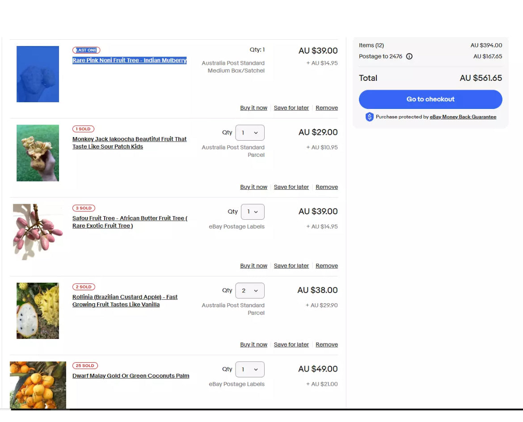The image size is (523, 422).
Task: Click the Dwarf Malay coconuts thumbnail image
Action: coord(38,385)
